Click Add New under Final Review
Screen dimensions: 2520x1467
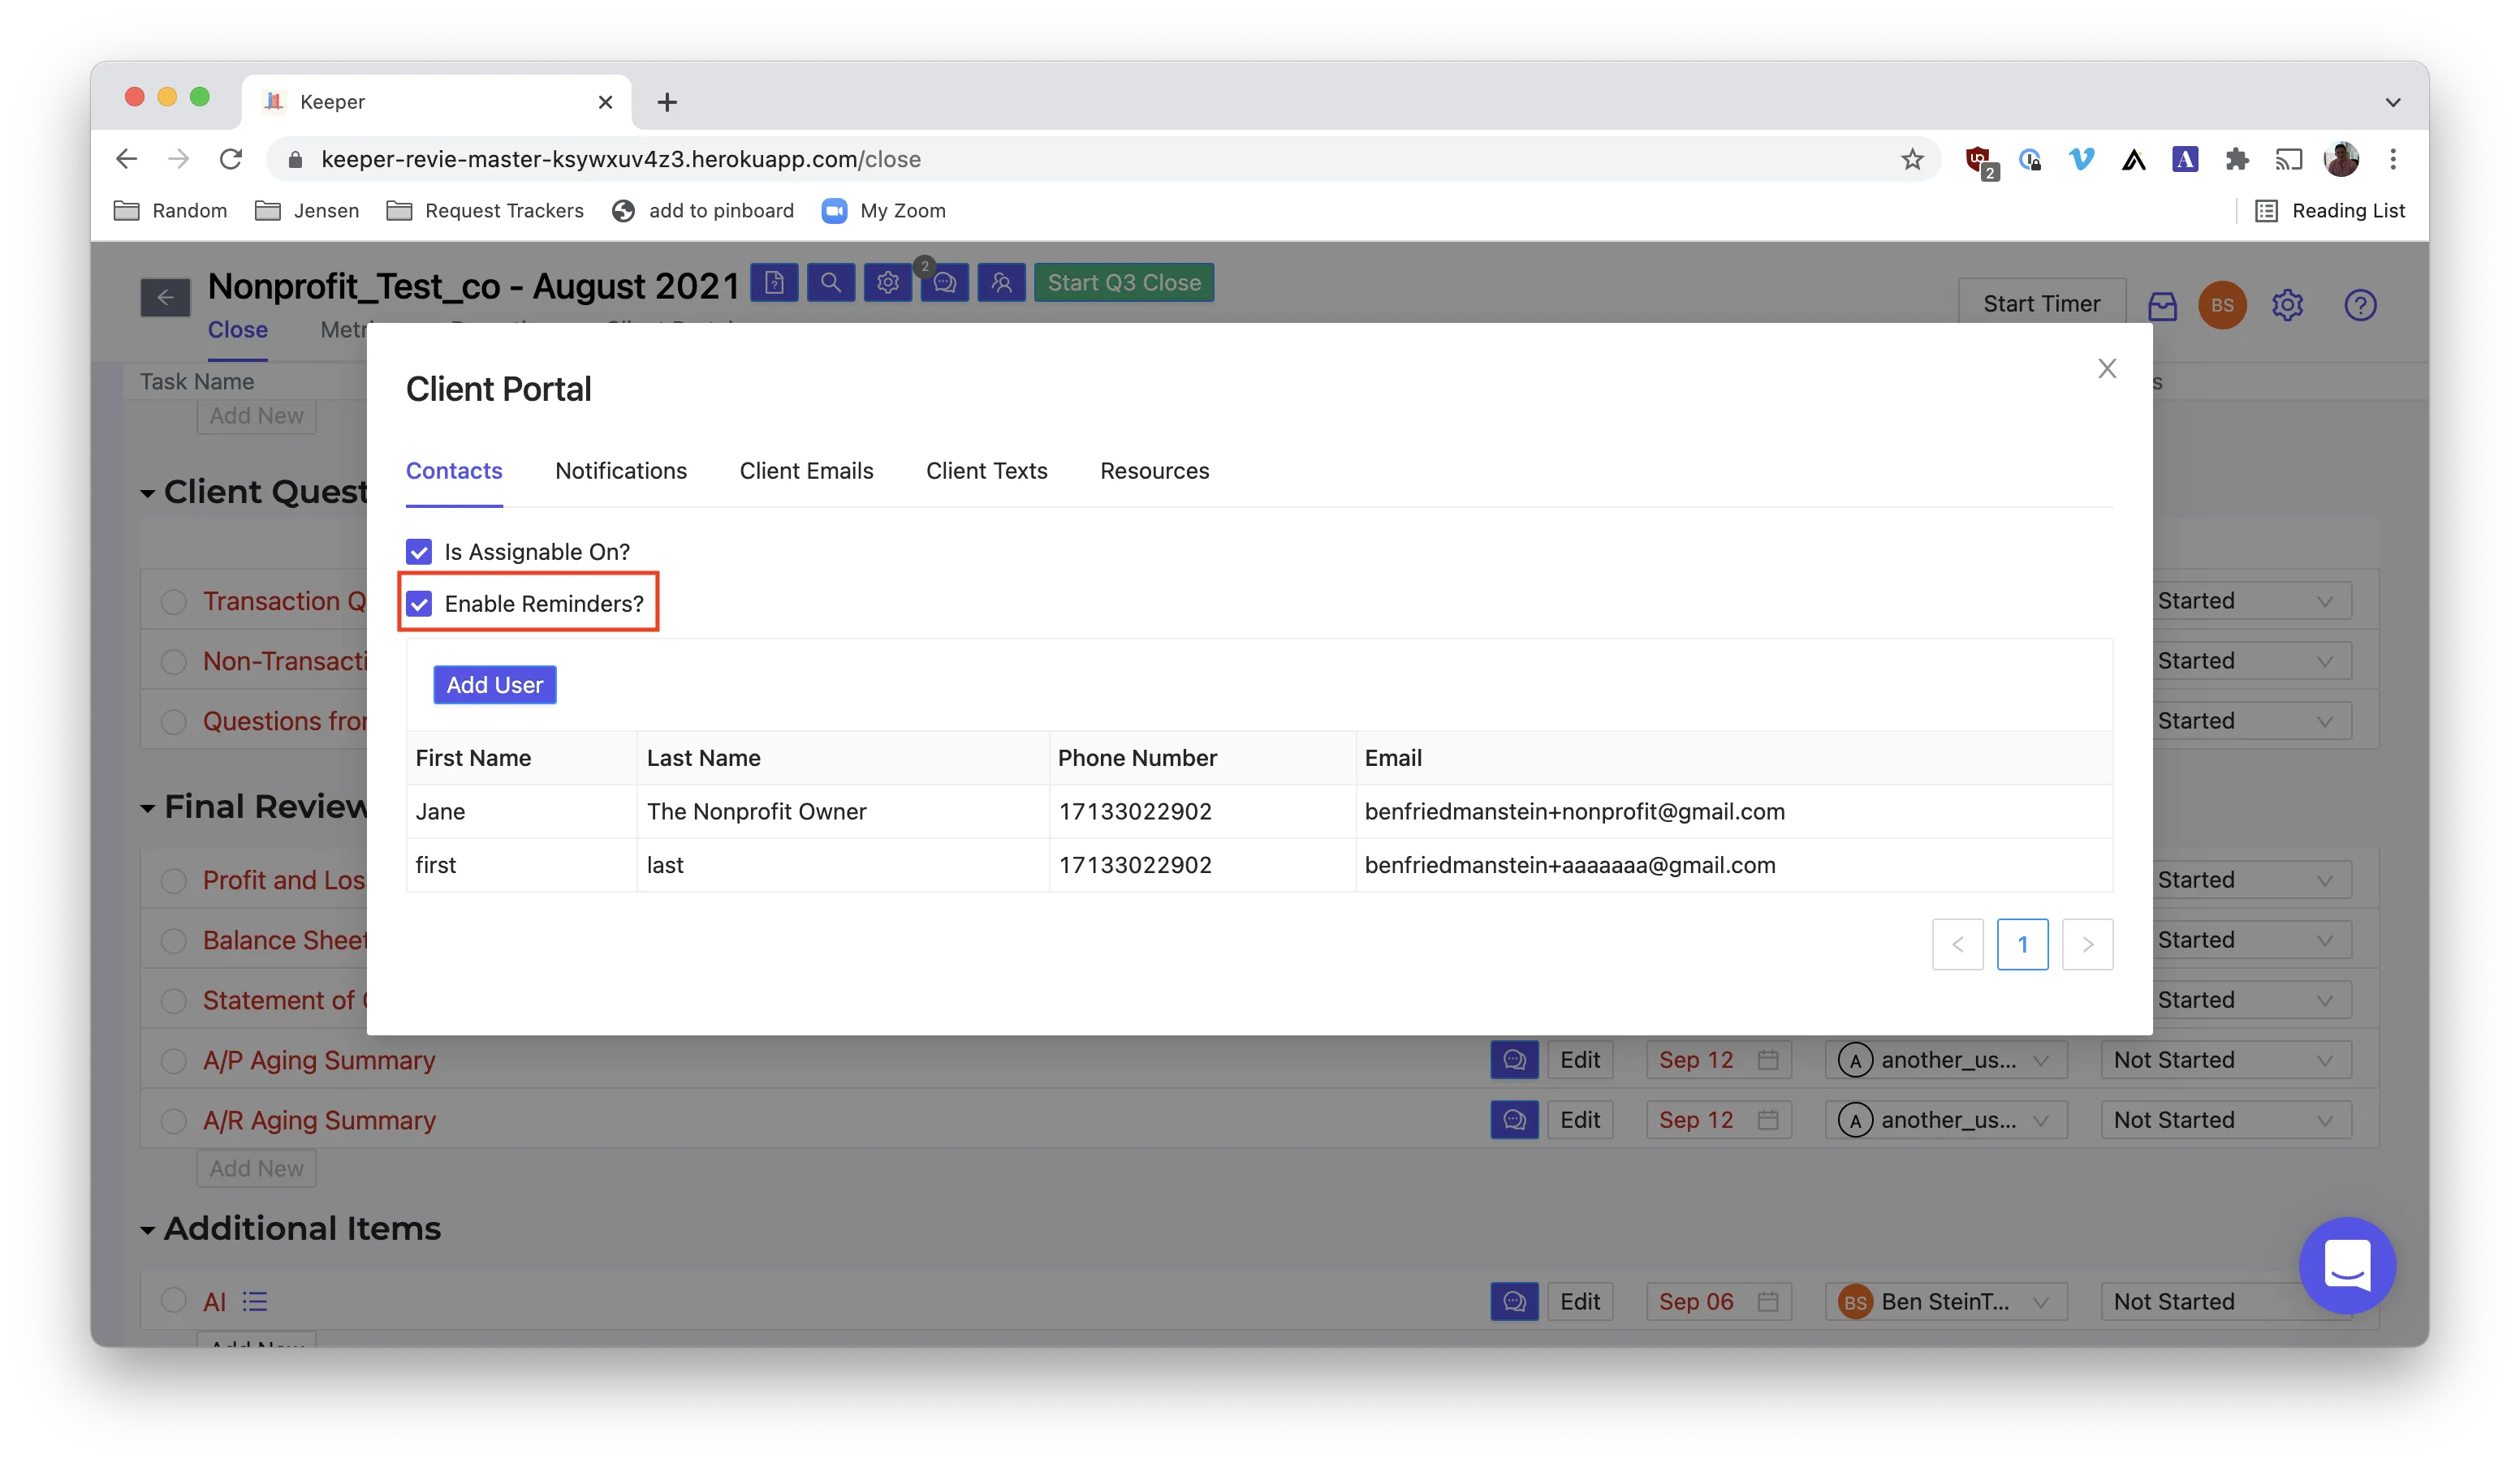[x=257, y=1168]
